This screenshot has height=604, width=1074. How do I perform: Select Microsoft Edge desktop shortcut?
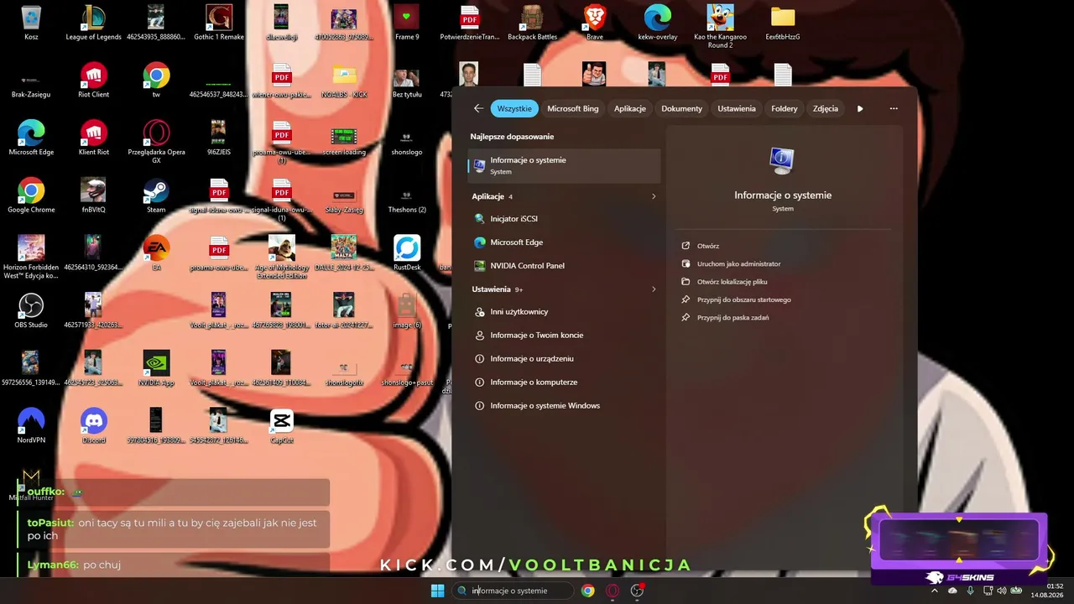point(31,138)
